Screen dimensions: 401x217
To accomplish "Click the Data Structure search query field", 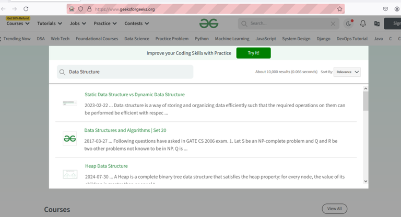I will point(125,72).
